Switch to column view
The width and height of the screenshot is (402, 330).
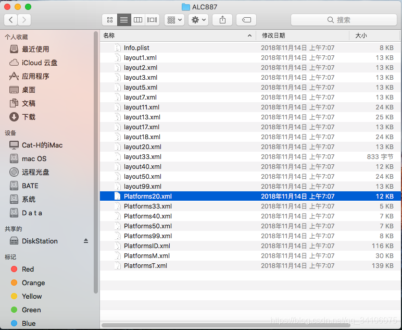(x=138, y=20)
